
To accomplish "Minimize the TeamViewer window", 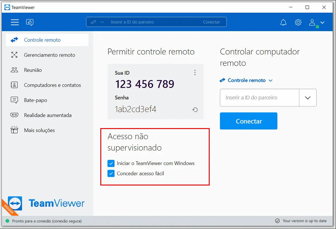I will pyautogui.click(x=291, y=7).
